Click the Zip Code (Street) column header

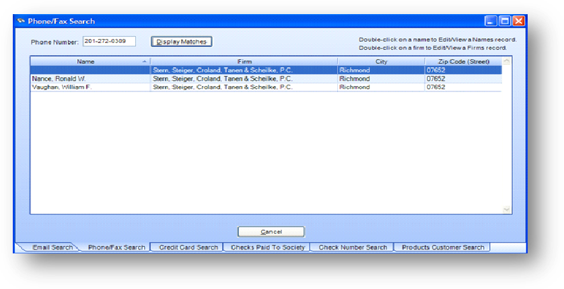coord(463,62)
